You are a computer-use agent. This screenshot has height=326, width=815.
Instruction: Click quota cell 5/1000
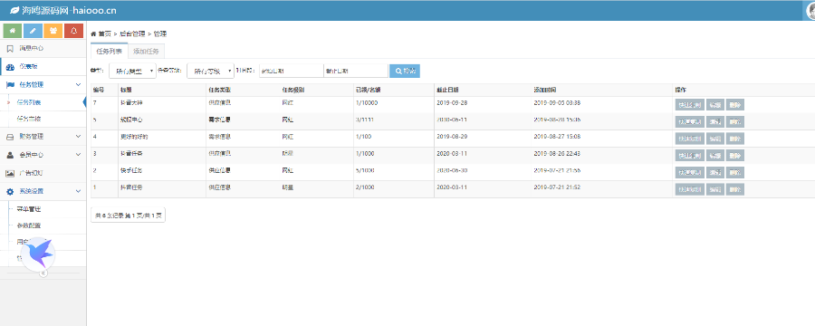tap(366, 170)
